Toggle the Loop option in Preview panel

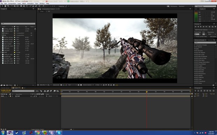click(212, 27)
